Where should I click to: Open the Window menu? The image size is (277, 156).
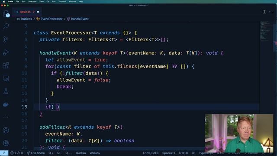click(72, 1)
